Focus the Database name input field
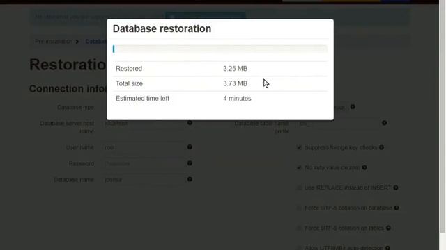Screen dimensions: 446x250 [143, 180]
